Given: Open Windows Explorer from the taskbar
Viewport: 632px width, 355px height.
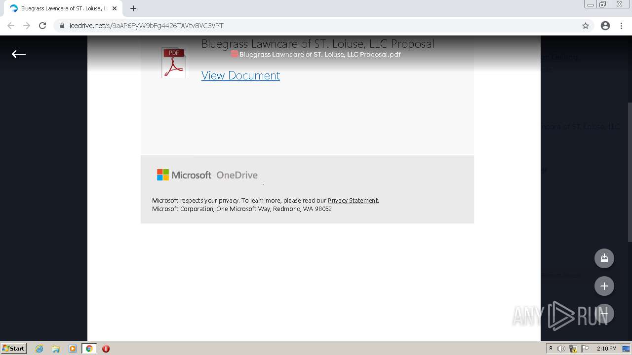Looking at the screenshot, I should tap(56, 349).
